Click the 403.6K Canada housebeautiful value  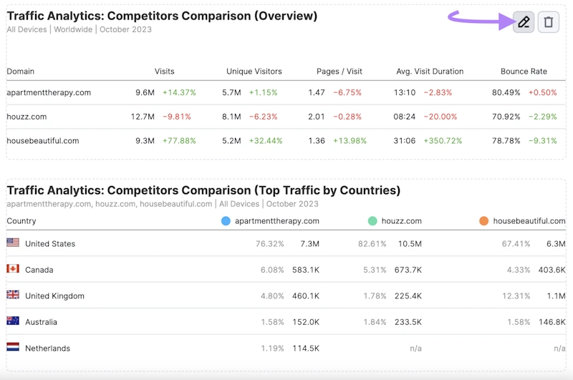click(x=552, y=270)
